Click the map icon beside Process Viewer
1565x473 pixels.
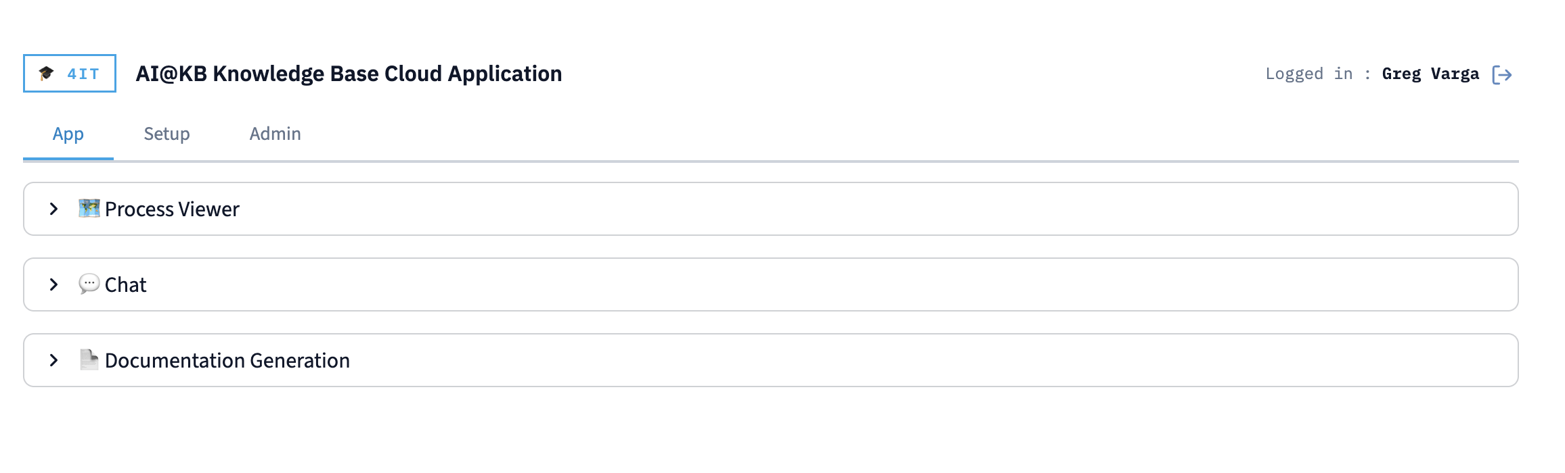(89, 208)
